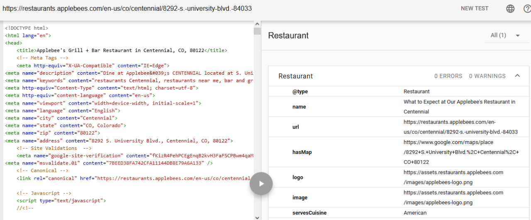This screenshot has width=531, height=220.
Task: Click the 0 ERRORS indicator
Action: (448, 76)
